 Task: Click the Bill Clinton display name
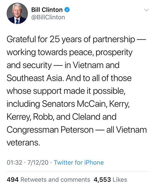(47, 10)
